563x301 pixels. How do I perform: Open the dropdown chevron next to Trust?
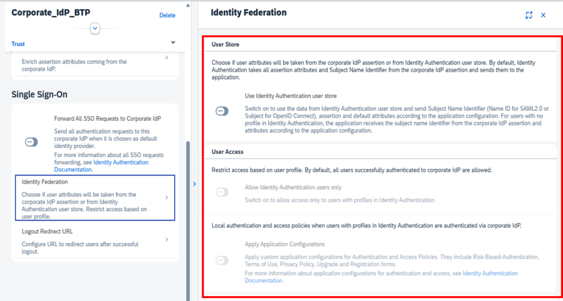(173, 43)
